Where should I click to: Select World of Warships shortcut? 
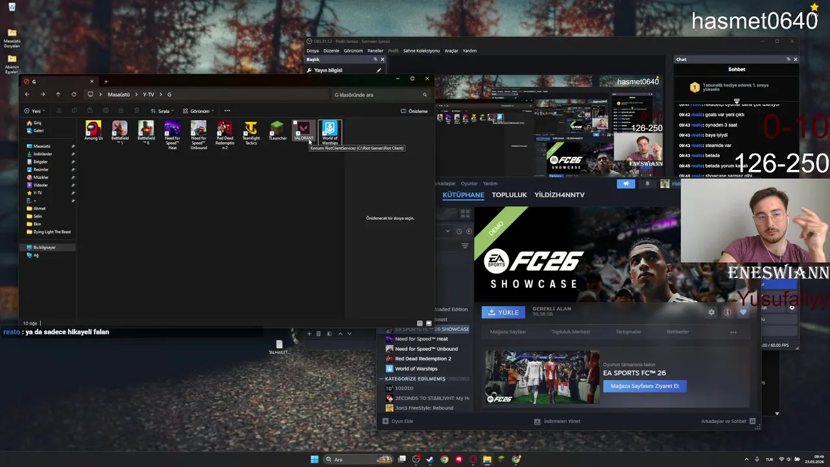point(330,132)
